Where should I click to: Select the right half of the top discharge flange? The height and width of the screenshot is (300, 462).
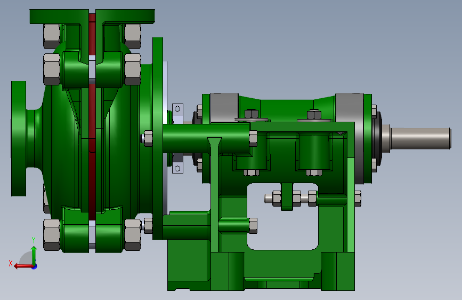click(125, 16)
